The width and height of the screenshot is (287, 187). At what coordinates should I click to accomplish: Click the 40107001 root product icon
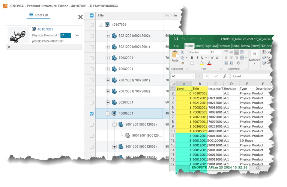click(x=107, y=24)
